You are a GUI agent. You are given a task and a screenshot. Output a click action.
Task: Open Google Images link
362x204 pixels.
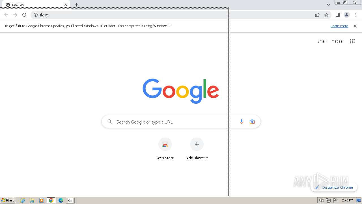point(337,41)
